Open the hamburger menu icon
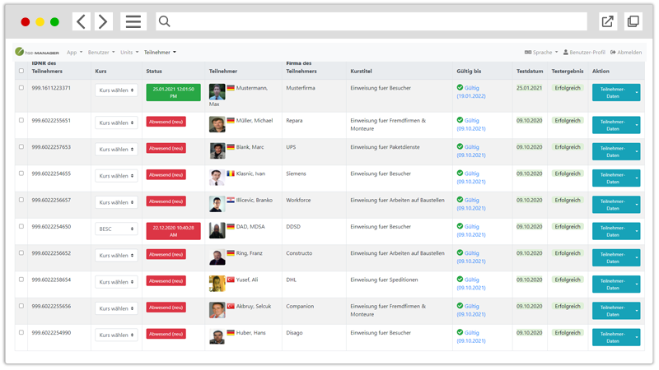Image resolution: width=659 pixels, height=370 pixels. (x=133, y=21)
